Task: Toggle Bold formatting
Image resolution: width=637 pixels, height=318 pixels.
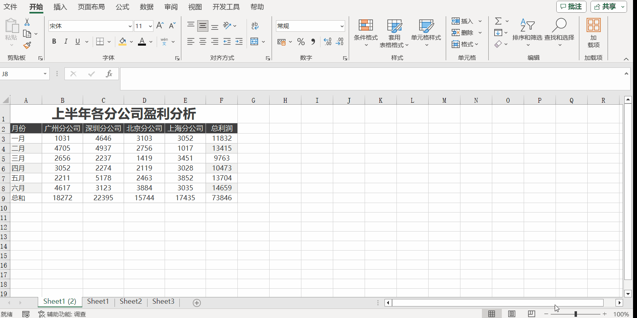Action: pyautogui.click(x=54, y=42)
